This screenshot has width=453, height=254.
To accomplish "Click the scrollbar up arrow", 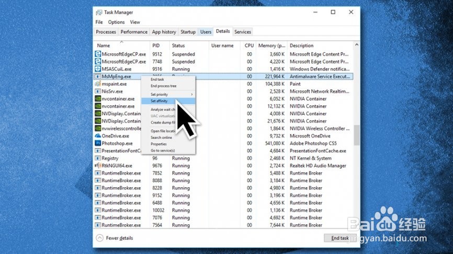I will click(357, 45).
